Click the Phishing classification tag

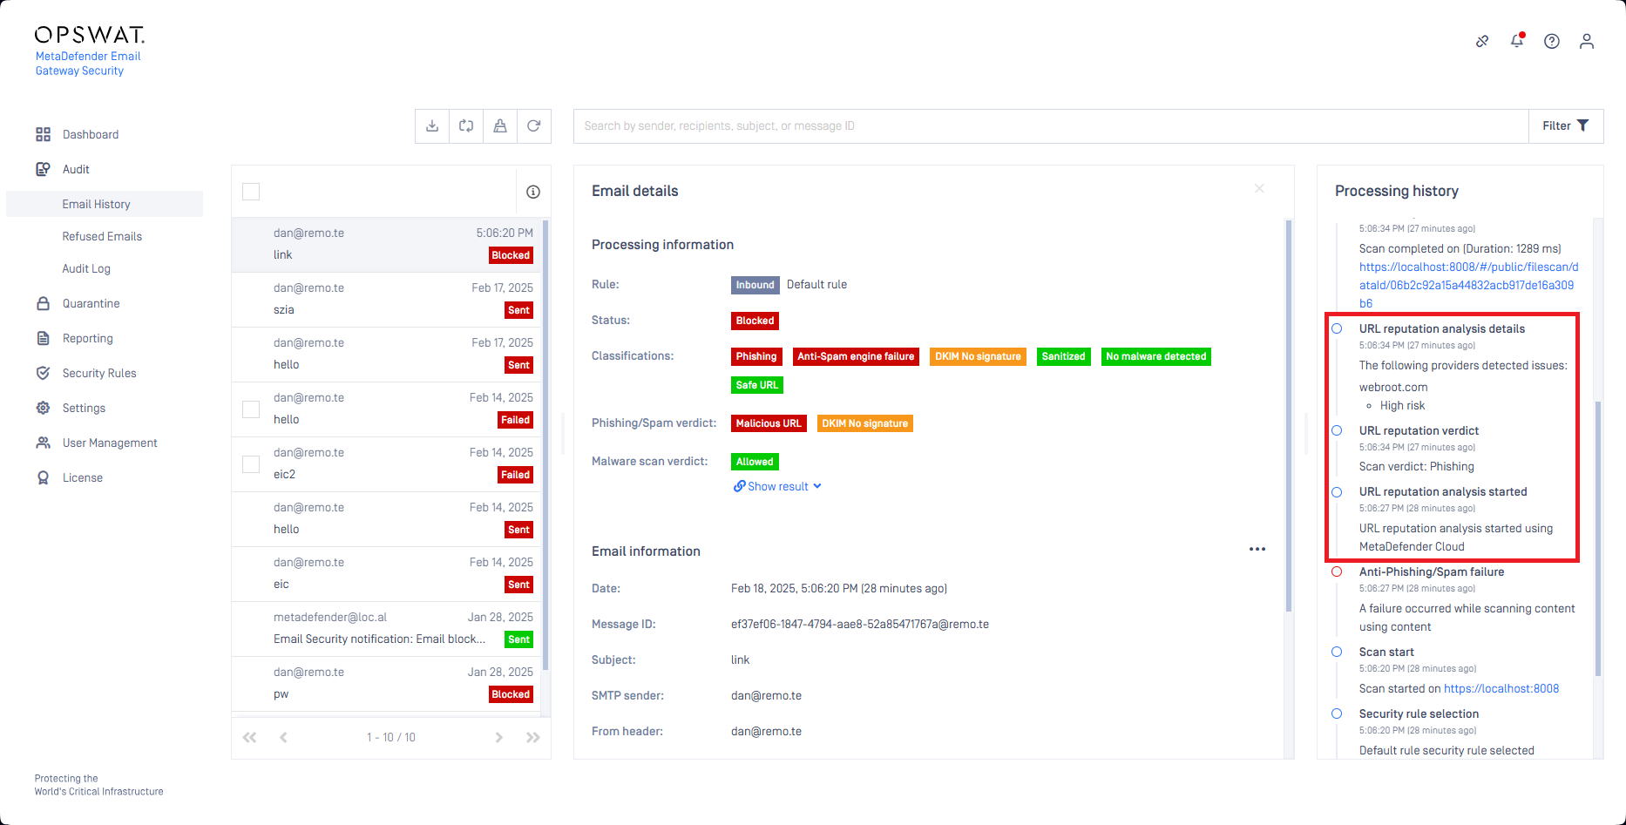click(x=756, y=356)
